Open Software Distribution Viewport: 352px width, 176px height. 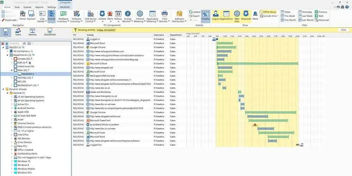(180, 16)
